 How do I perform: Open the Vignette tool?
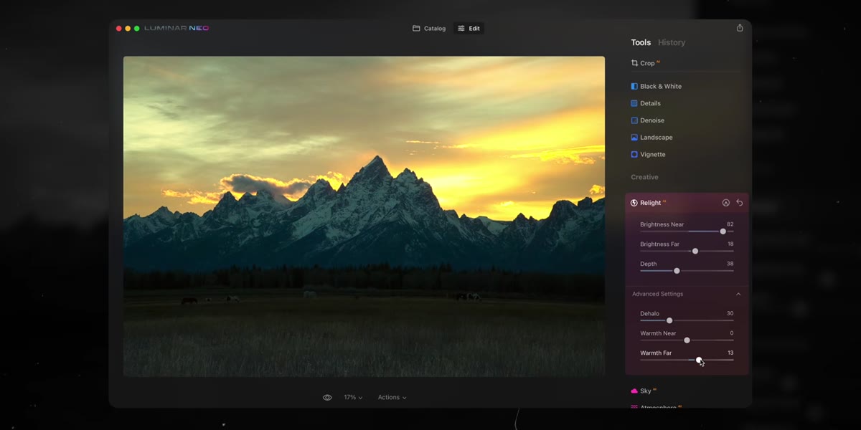click(648, 154)
